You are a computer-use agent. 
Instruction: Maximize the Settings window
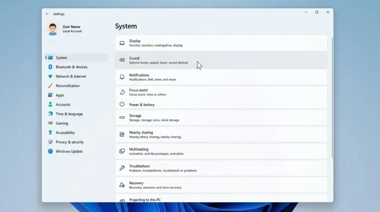click(x=317, y=12)
